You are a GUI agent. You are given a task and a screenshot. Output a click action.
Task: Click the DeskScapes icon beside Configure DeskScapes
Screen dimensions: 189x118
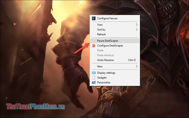(94, 46)
